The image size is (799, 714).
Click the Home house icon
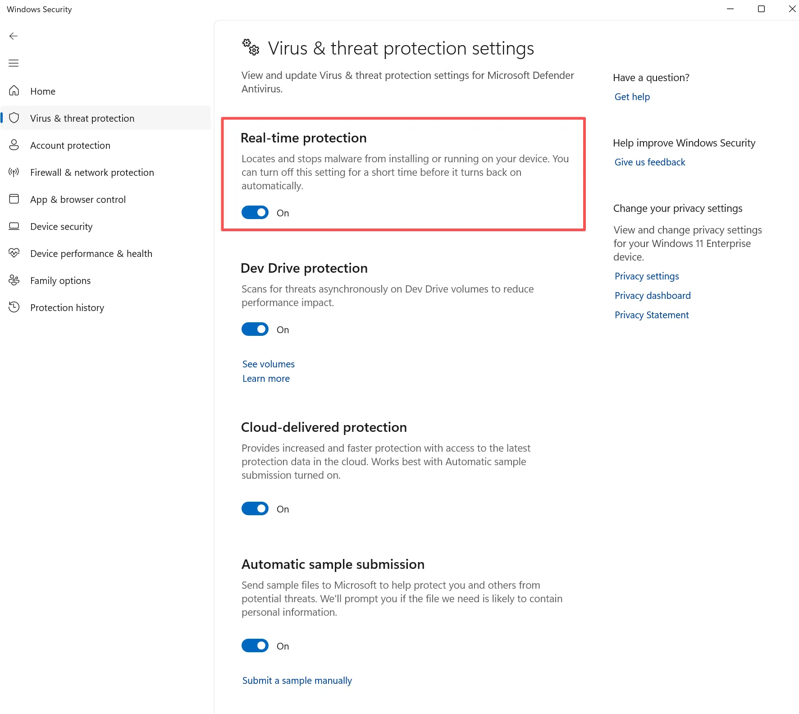point(14,91)
